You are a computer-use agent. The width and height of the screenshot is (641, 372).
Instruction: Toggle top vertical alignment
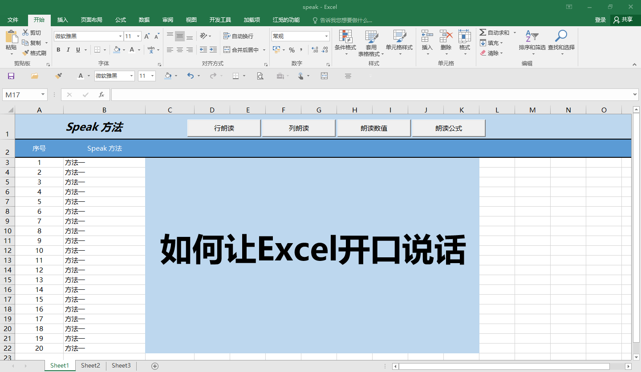click(x=170, y=36)
